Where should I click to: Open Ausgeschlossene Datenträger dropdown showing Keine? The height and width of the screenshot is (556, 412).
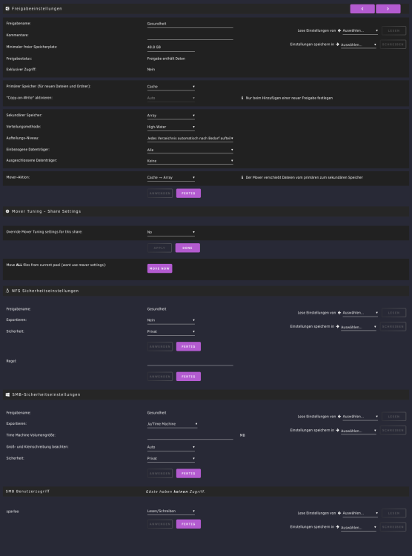coord(190,161)
